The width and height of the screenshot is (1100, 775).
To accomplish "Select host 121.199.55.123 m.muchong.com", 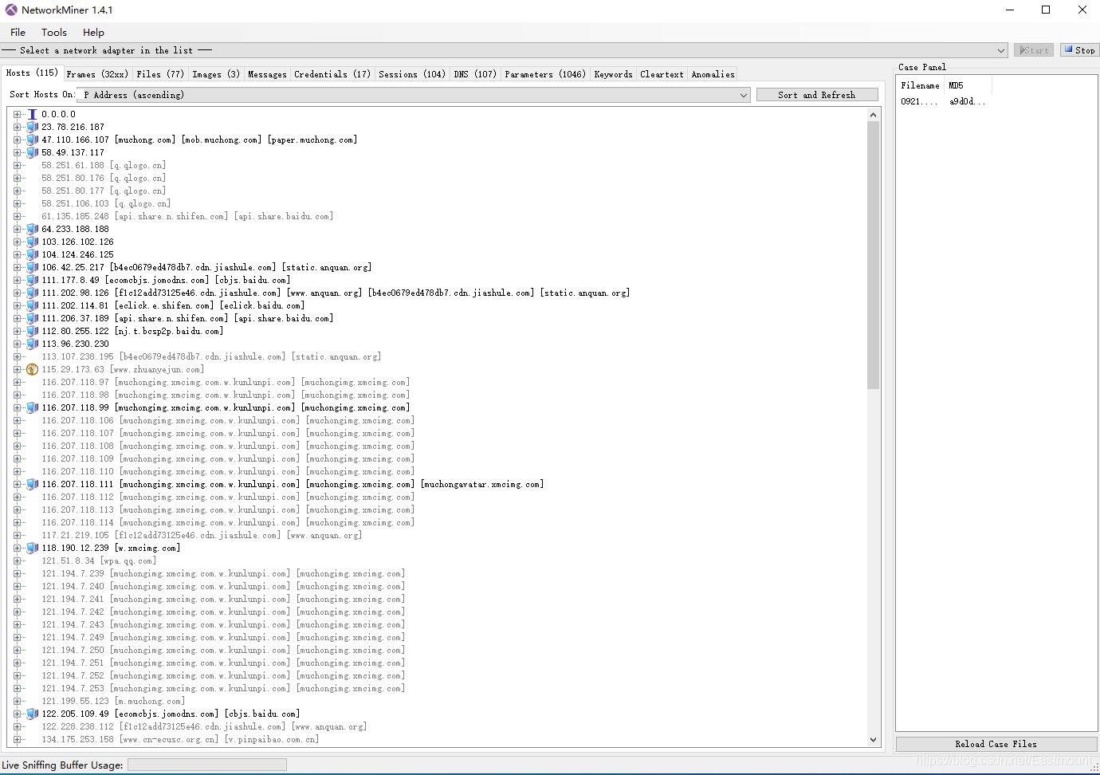I will (112, 701).
